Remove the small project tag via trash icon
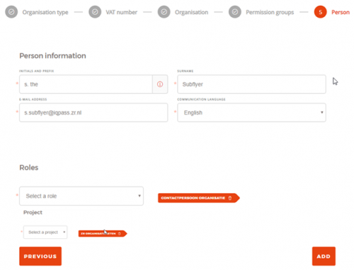 coord(120,233)
